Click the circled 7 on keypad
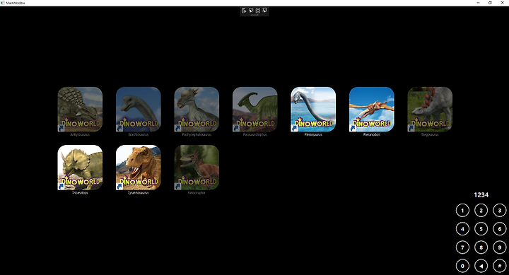509x275 pixels. (462, 247)
